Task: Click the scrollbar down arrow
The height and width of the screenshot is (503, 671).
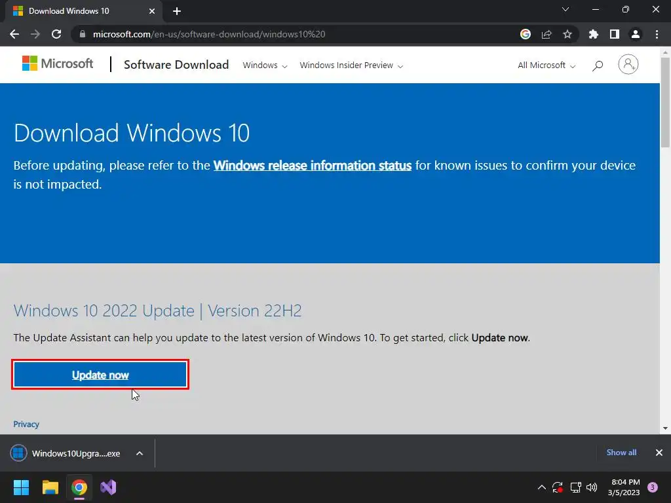Action: tap(665, 428)
